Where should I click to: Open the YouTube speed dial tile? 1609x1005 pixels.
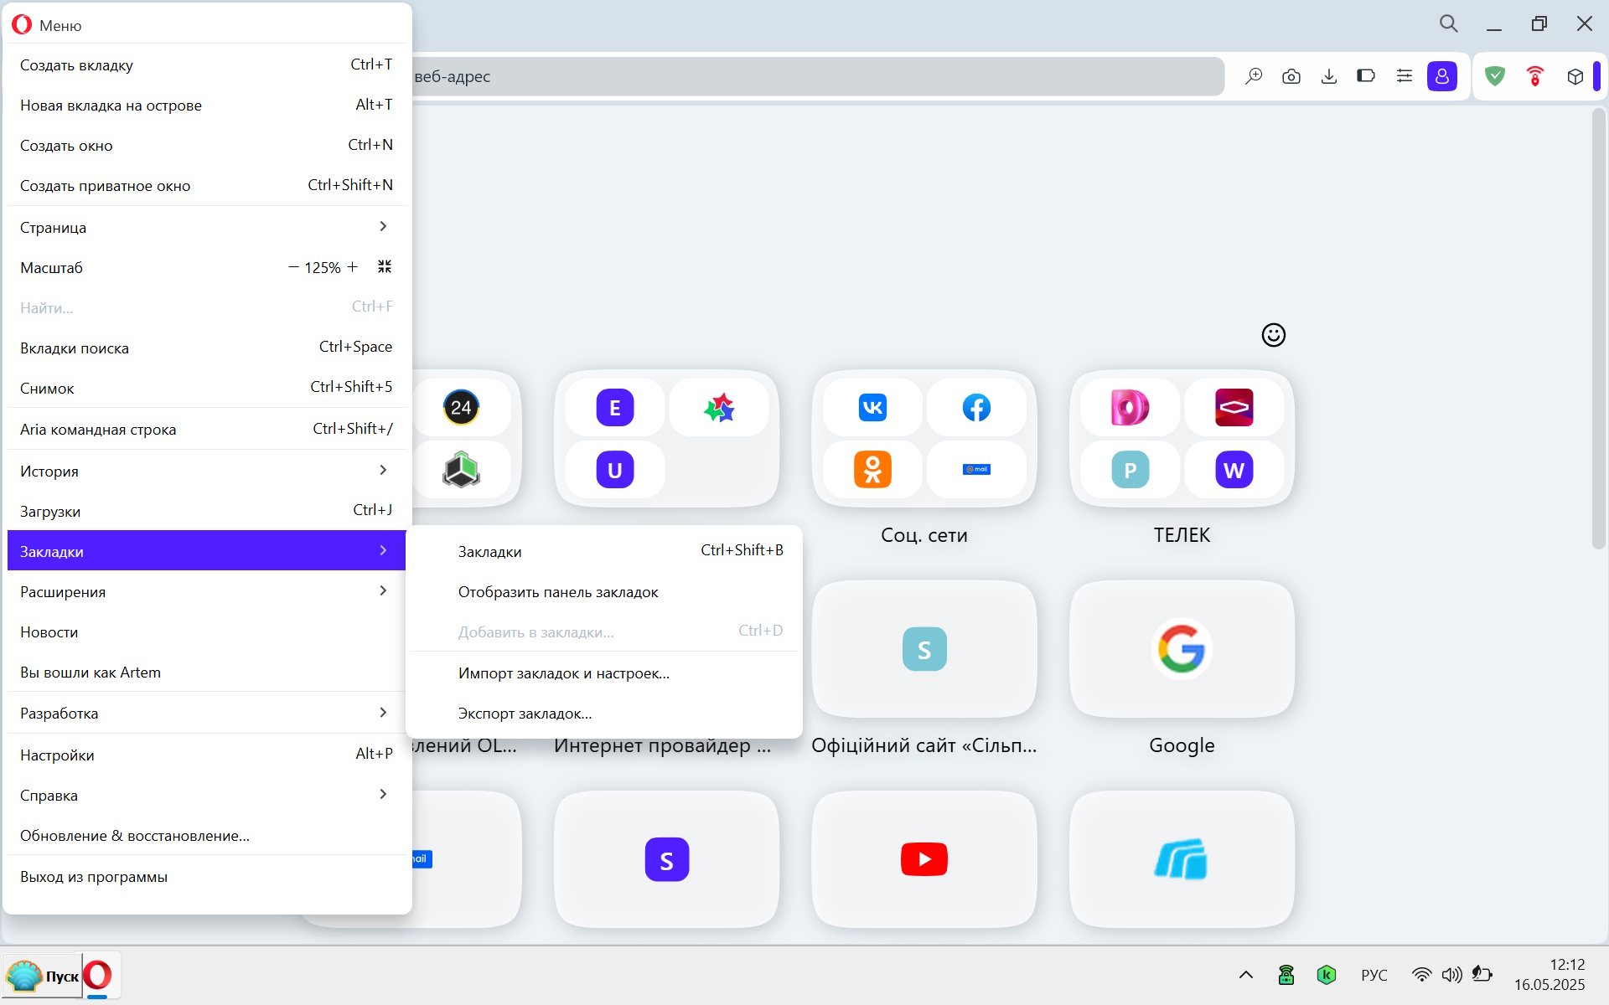pos(923,859)
